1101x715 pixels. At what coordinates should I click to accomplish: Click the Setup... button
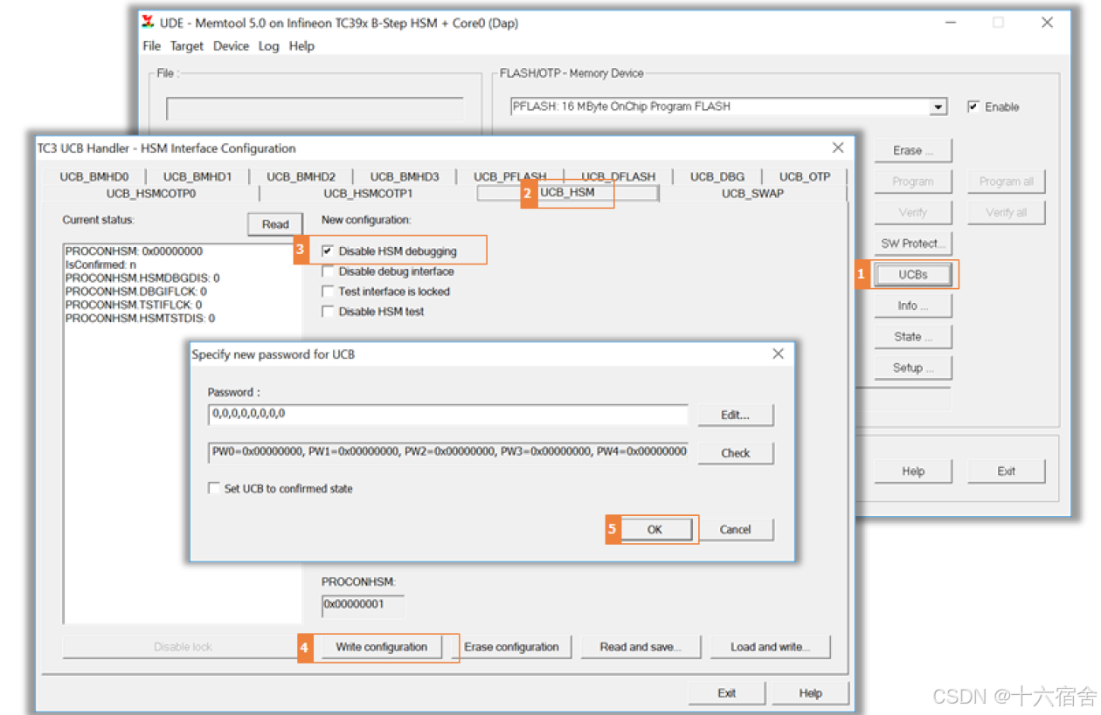[913, 368]
